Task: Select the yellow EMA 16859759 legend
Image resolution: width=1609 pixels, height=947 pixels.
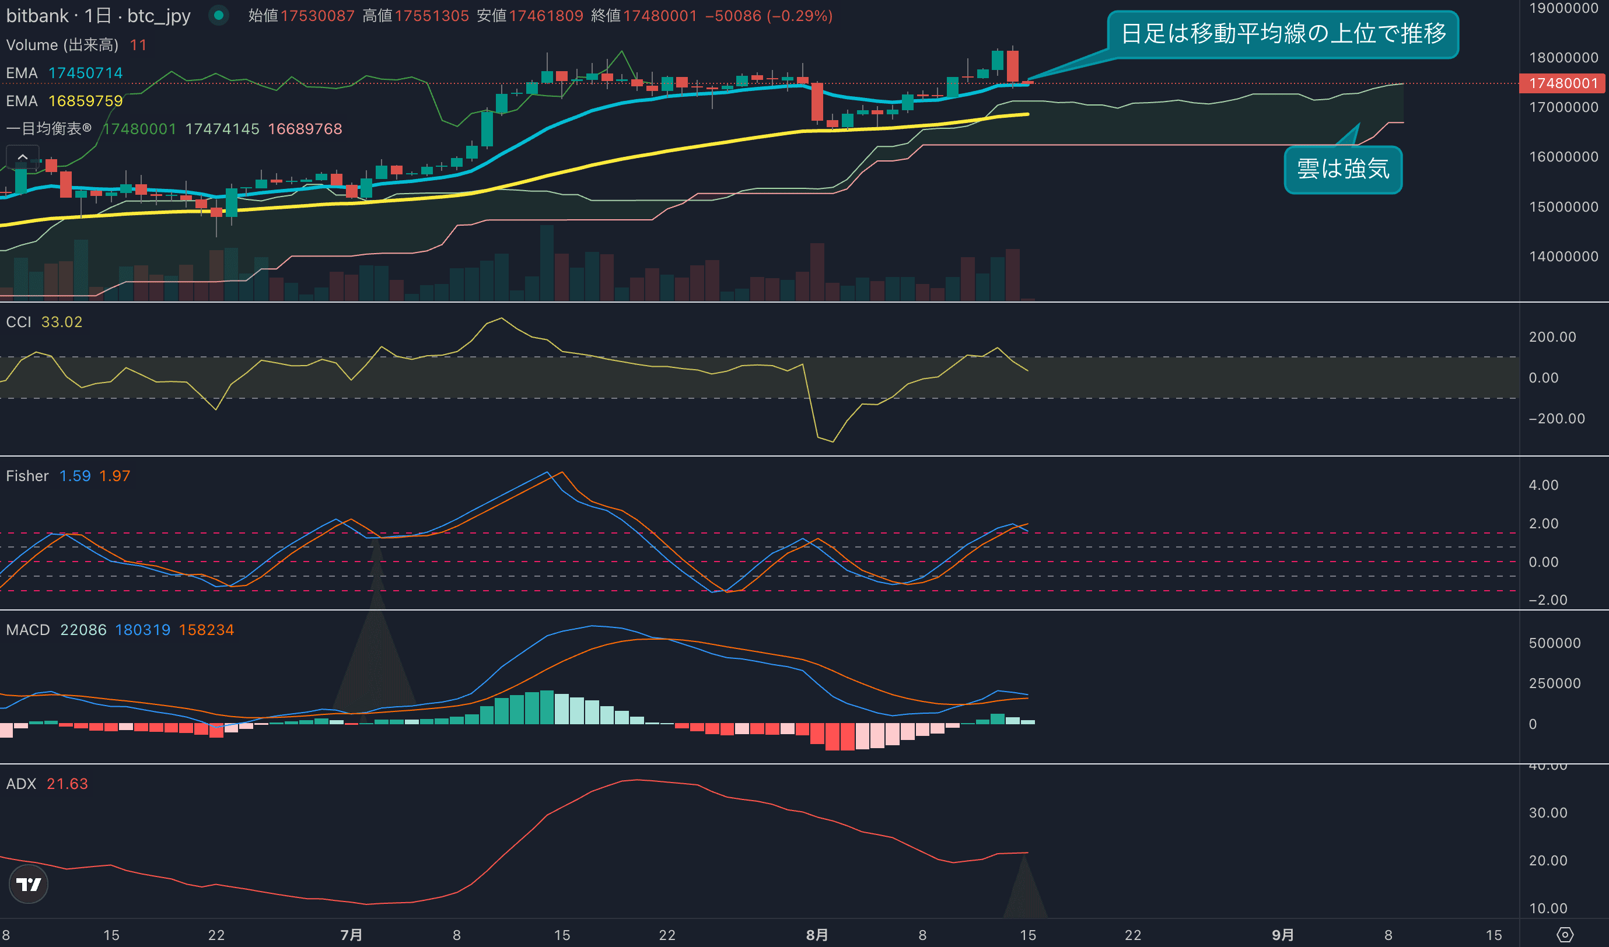Action: 64,101
